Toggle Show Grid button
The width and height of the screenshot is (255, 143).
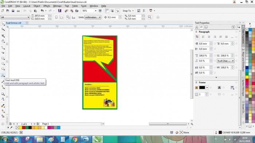click(112, 11)
